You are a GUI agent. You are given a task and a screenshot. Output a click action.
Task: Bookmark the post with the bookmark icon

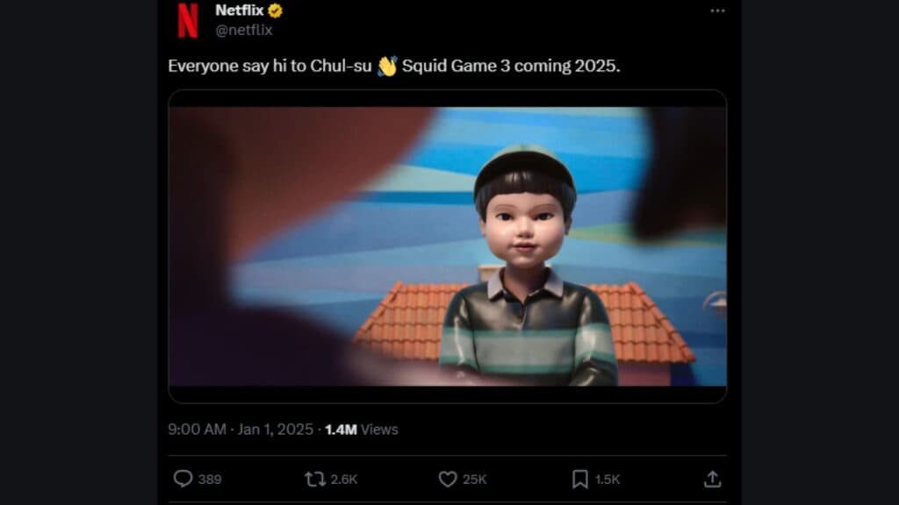coord(580,480)
